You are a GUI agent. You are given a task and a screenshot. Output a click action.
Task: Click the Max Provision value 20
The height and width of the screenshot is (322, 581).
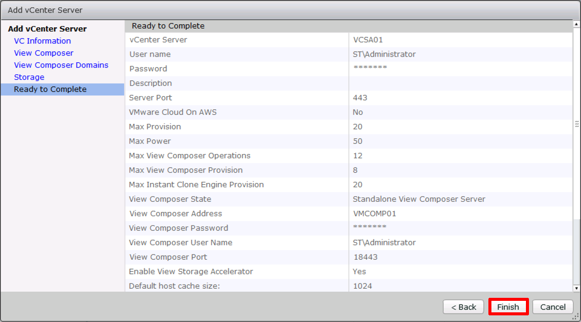click(358, 126)
